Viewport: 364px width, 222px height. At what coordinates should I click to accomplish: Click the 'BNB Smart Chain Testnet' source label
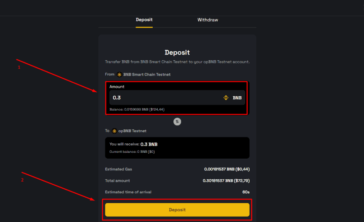[x=147, y=75]
